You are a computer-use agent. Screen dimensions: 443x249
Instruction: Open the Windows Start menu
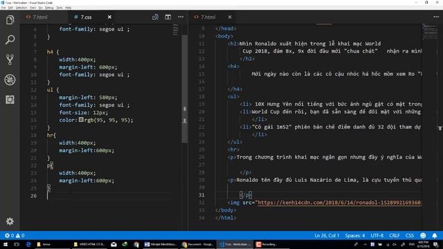[x=6, y=244]
